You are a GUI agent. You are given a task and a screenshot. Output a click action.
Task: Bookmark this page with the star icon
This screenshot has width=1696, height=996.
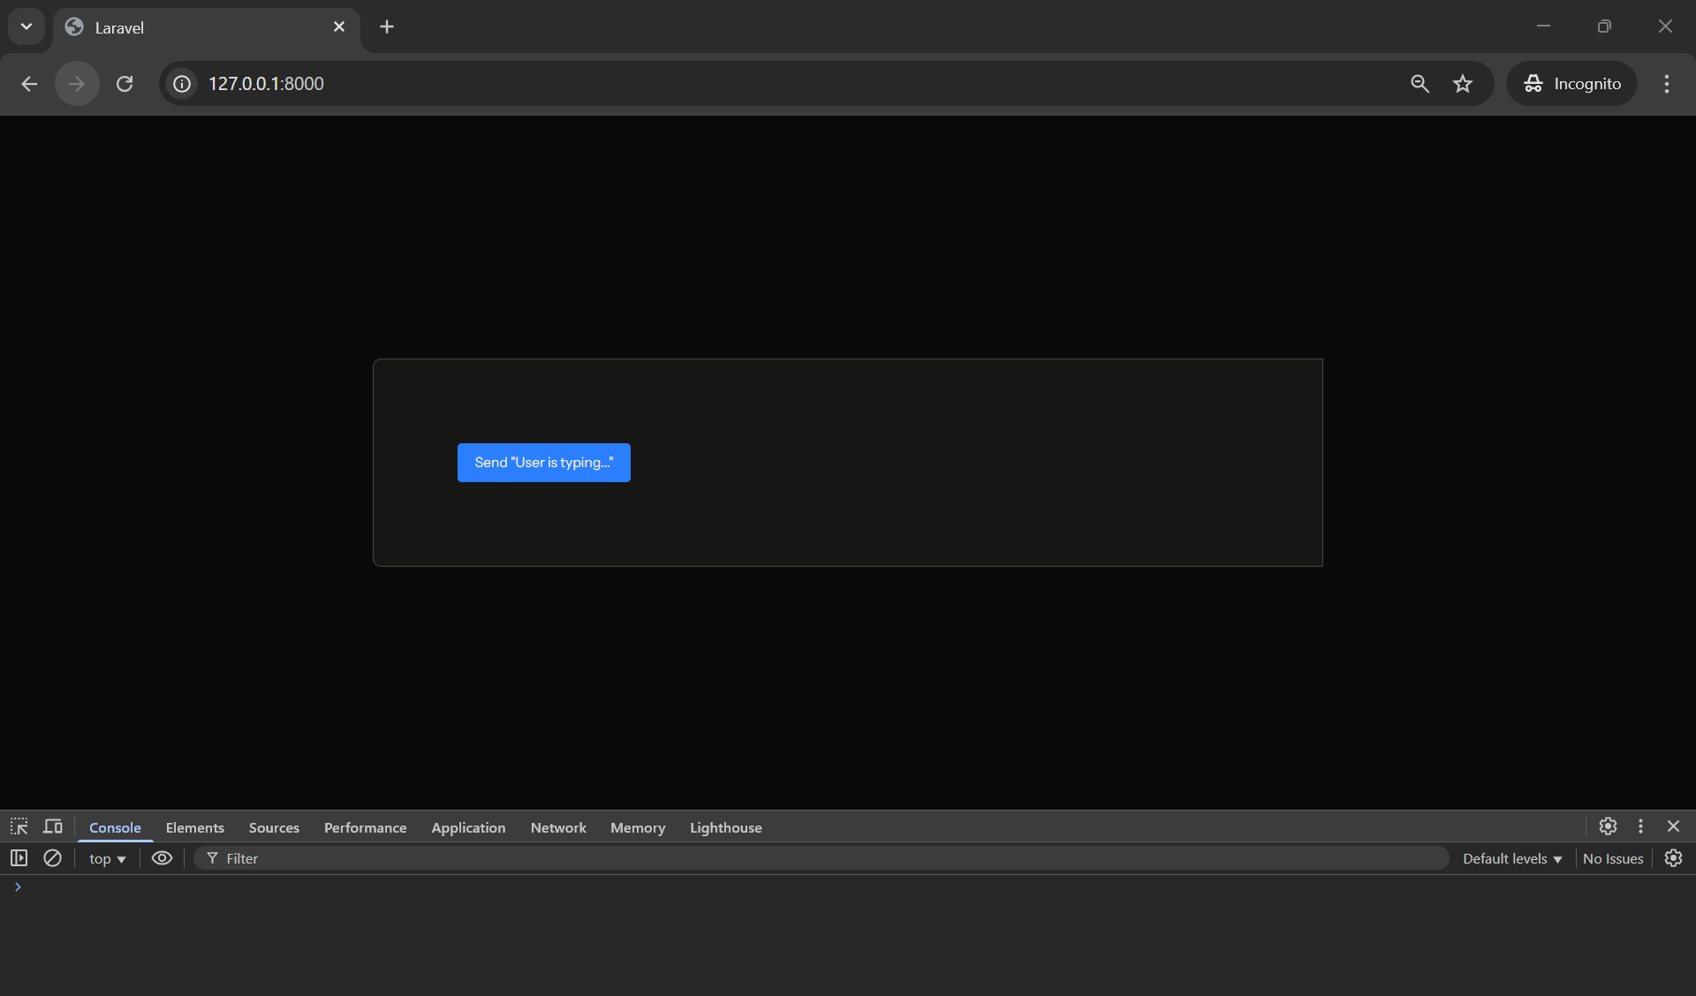1463,84
